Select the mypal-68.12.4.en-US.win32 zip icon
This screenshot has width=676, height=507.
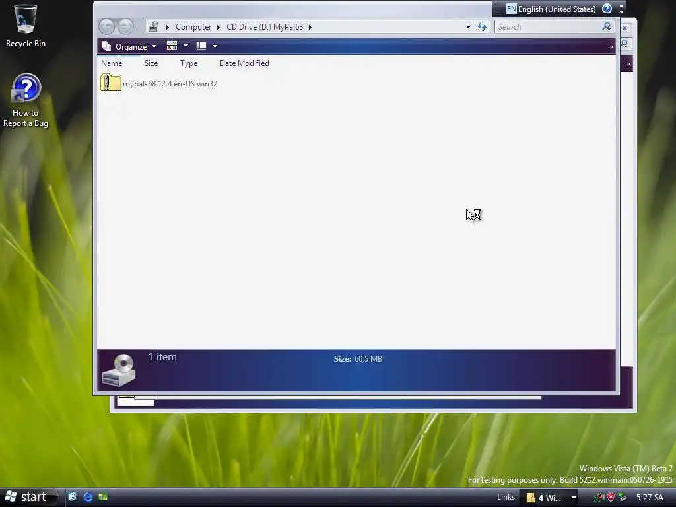click(x=111, y=83)
